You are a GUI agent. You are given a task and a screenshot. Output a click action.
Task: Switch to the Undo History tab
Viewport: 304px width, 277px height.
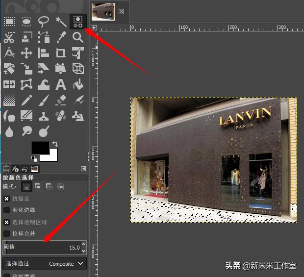(25, 169)
